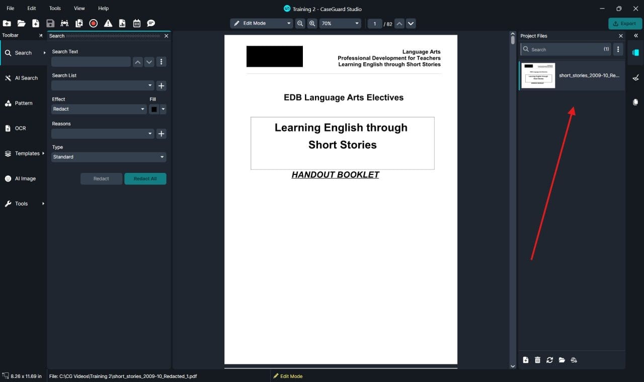
Task: Zoom in using the magnifier plus icon
Action: click(312, 24)
